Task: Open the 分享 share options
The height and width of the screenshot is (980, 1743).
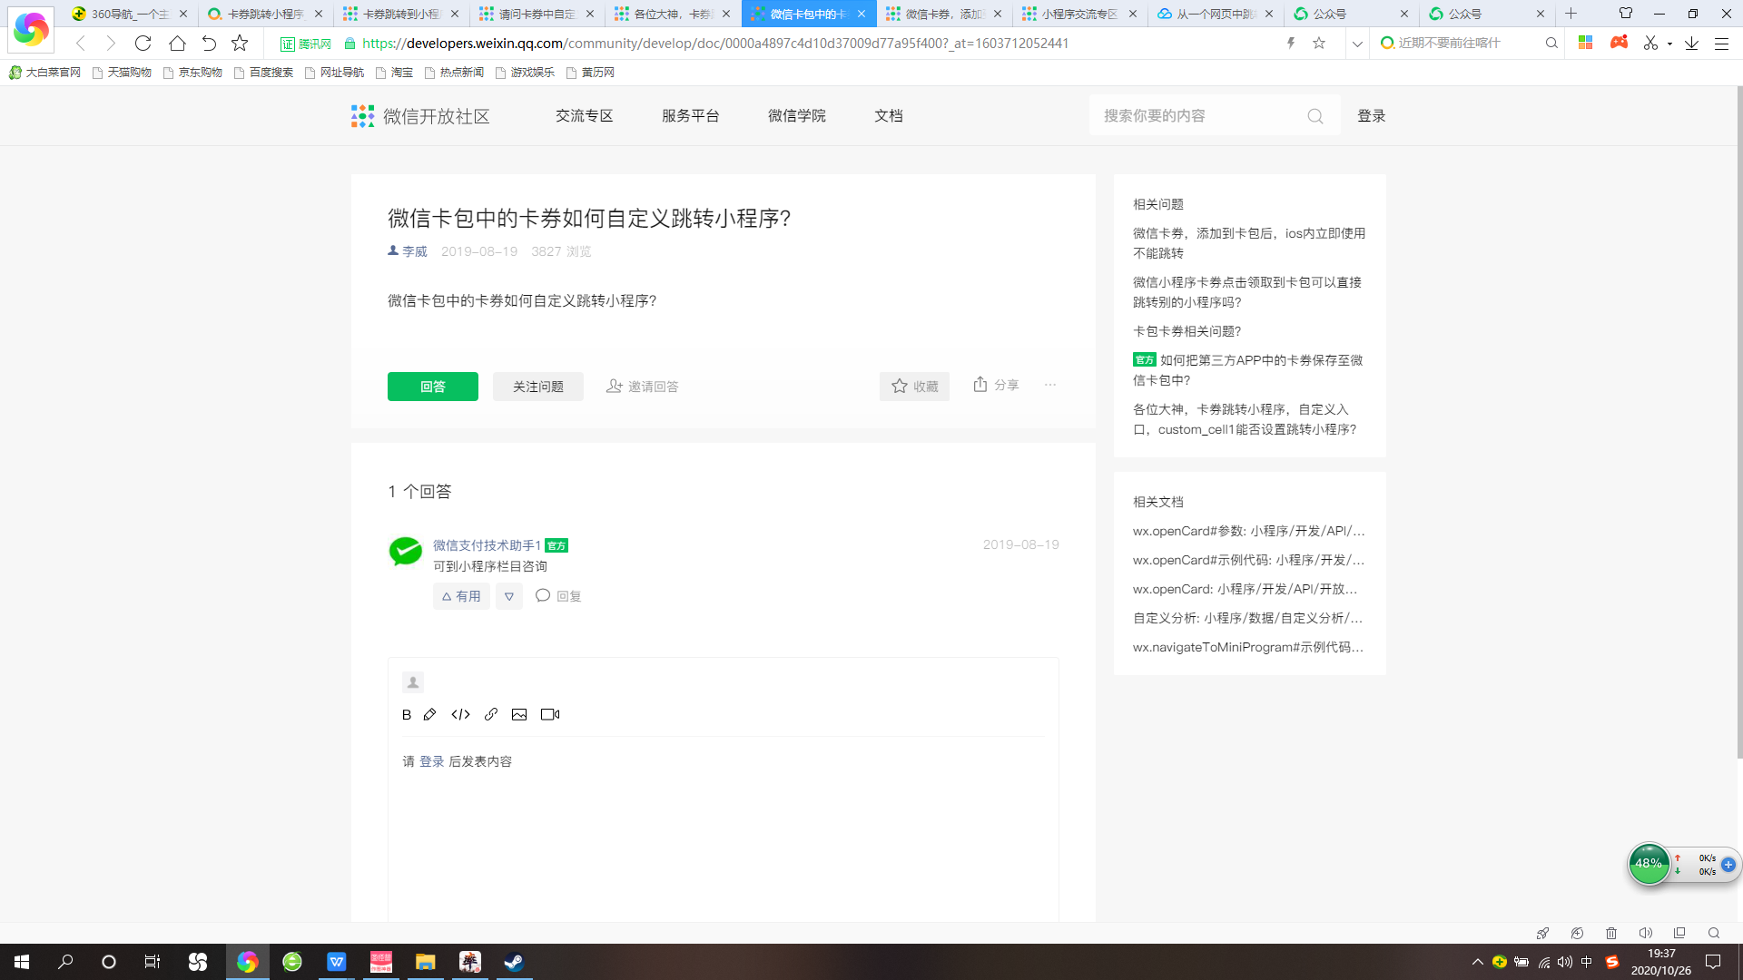Action: tap(996, 385)
